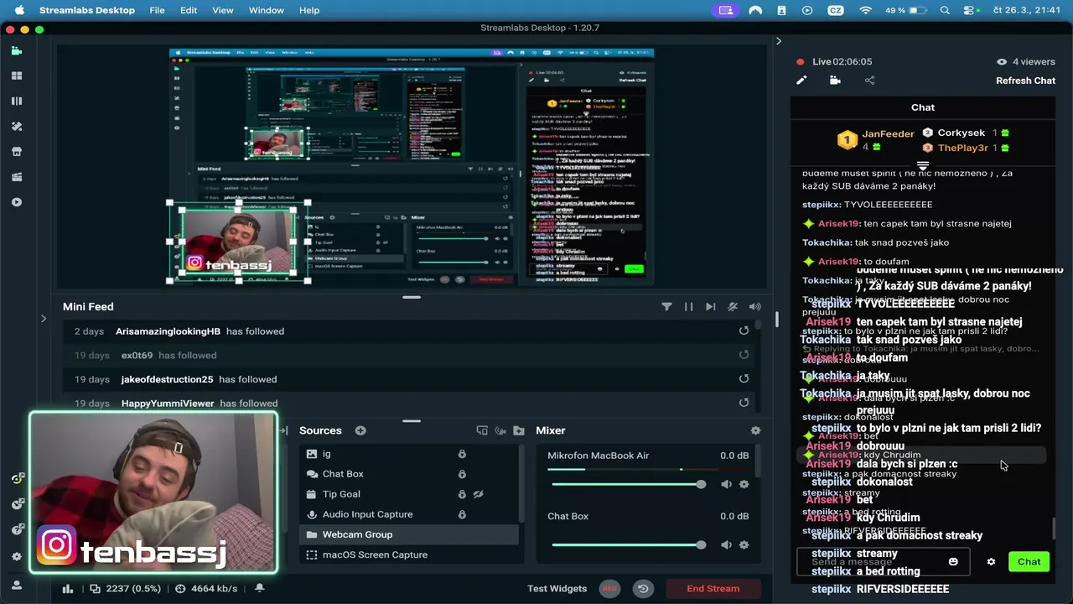
Task: Open the Editor tab in the sidebar
Action: tap(16, 50)
